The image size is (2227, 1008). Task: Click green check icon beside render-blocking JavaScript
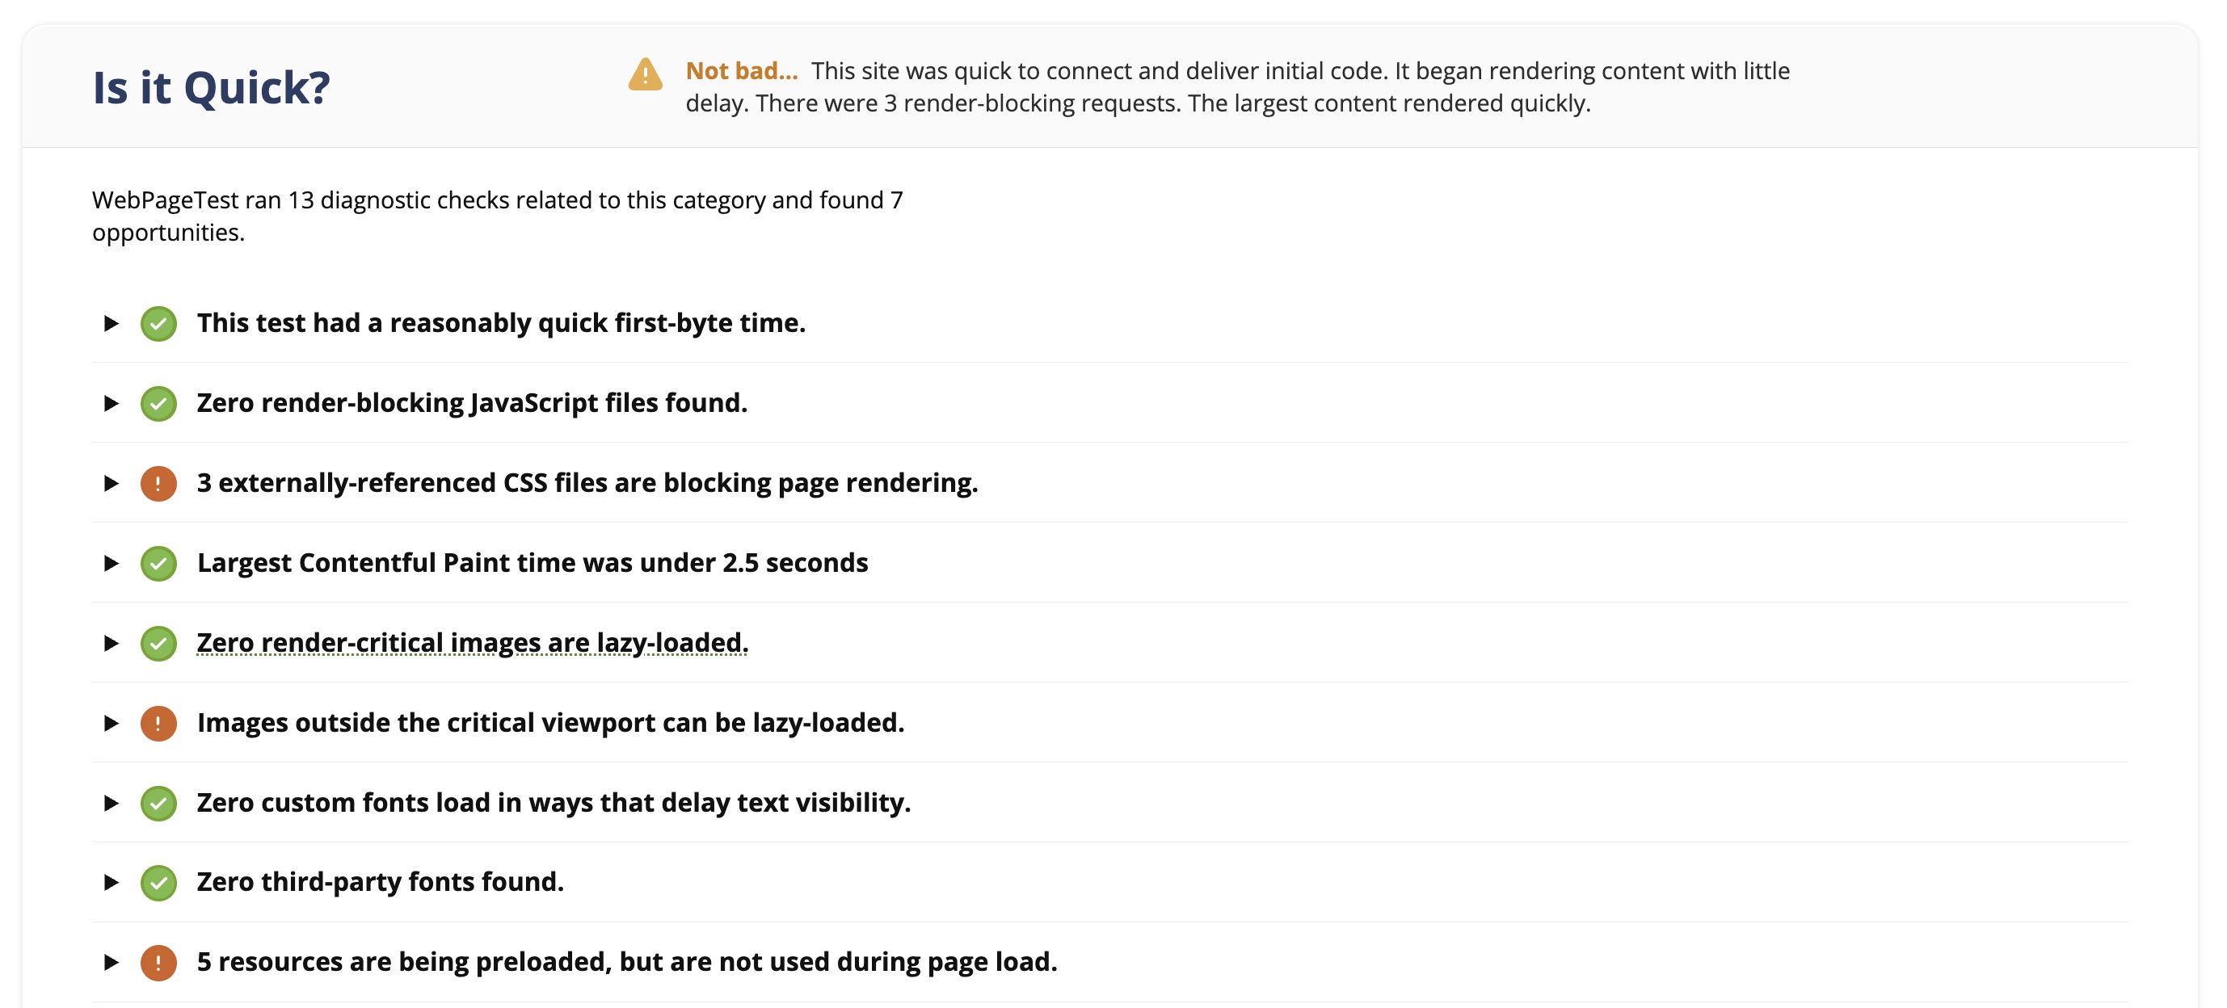(x=158, y=404)
